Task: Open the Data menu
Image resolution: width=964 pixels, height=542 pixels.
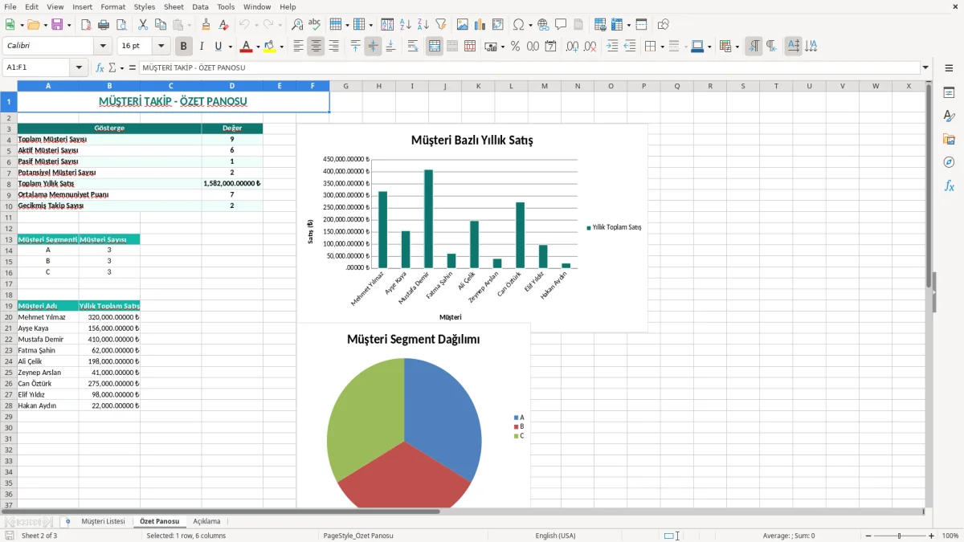Action: pos(200,6)
